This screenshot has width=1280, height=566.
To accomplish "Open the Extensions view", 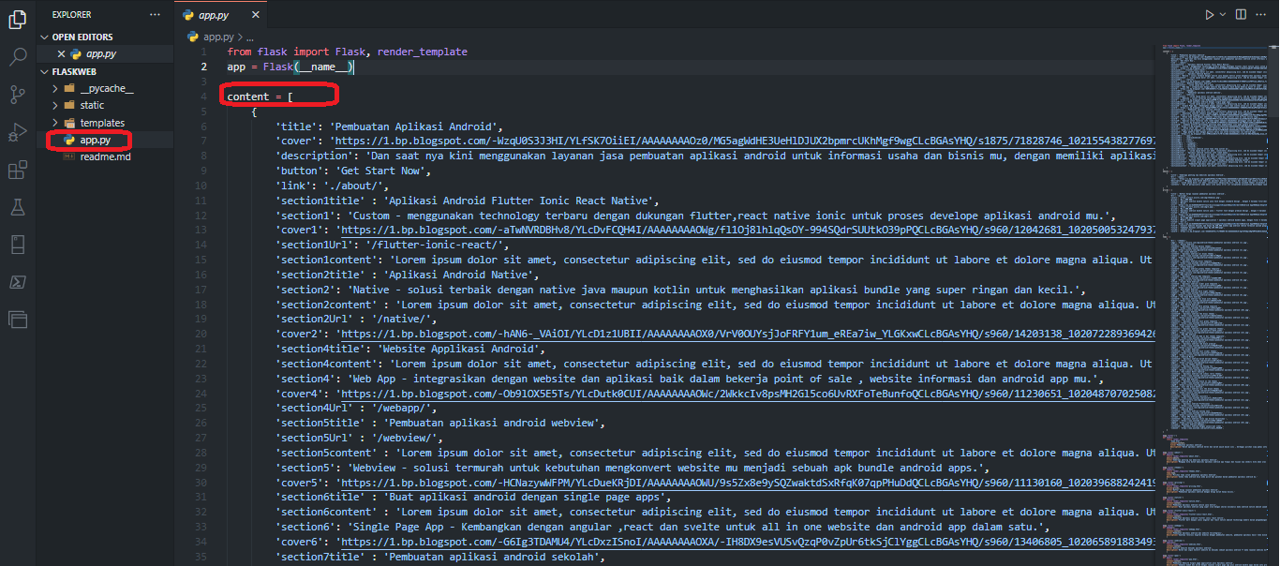I will (x=17, y=170).
